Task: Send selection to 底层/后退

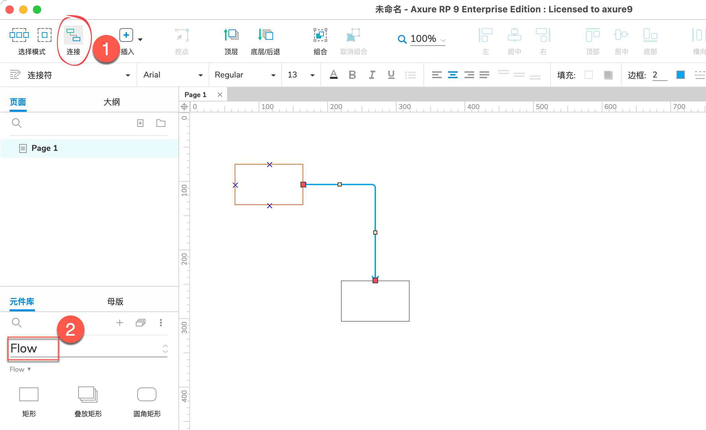Action: (266, 35)
